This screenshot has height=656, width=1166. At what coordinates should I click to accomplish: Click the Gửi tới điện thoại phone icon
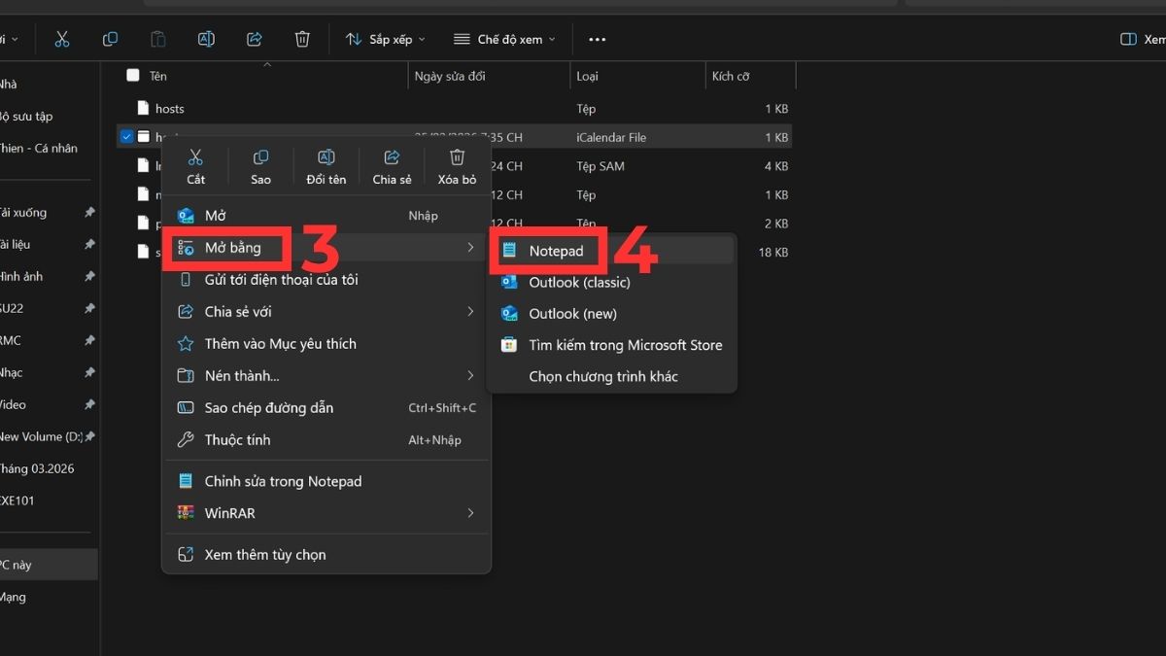pyautogui.click(x=186, y=279)
